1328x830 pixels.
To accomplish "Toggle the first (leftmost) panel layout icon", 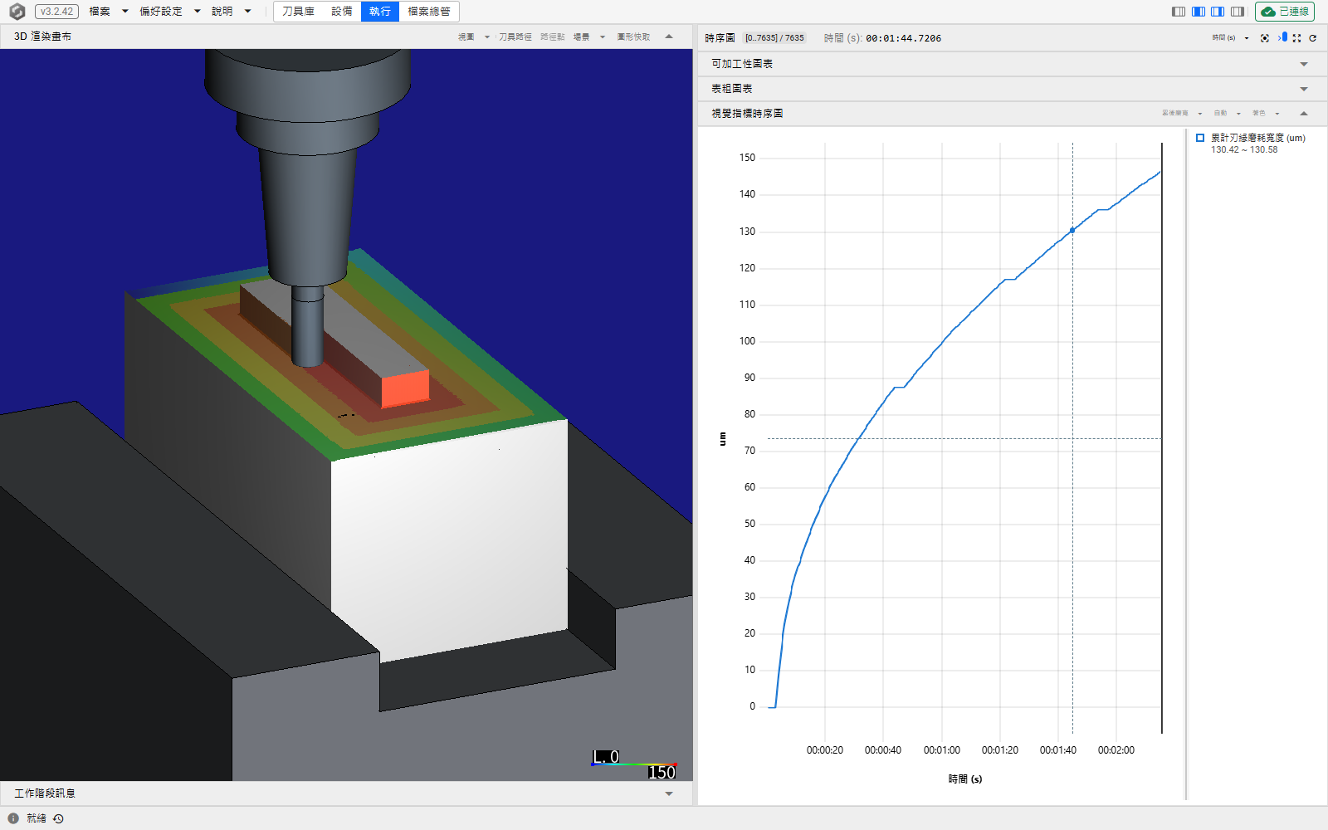I will (x=1179, y=12).
